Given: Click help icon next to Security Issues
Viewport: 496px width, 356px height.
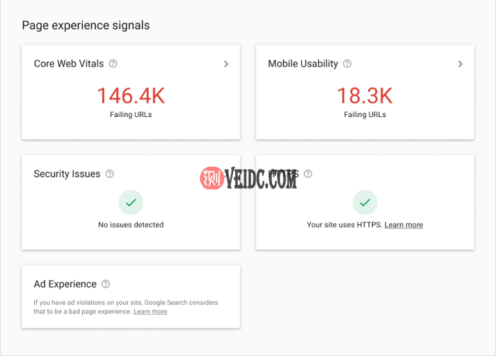Looking at the screenshot, I should tap(110, 174).
